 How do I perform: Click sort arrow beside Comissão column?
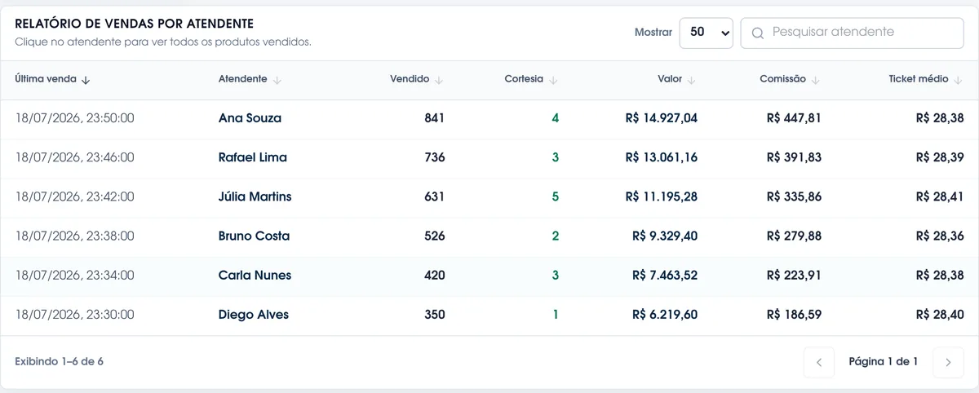pyautogui.click(x=816, y=80)
